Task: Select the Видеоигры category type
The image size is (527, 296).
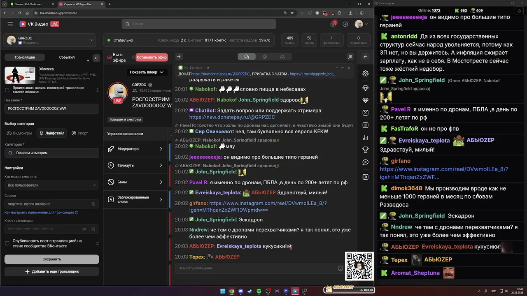Action: 19,133
